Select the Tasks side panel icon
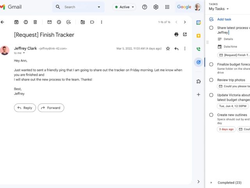Image resolution: width=250 pixels, height=188 pixels. tap(198, 62)
